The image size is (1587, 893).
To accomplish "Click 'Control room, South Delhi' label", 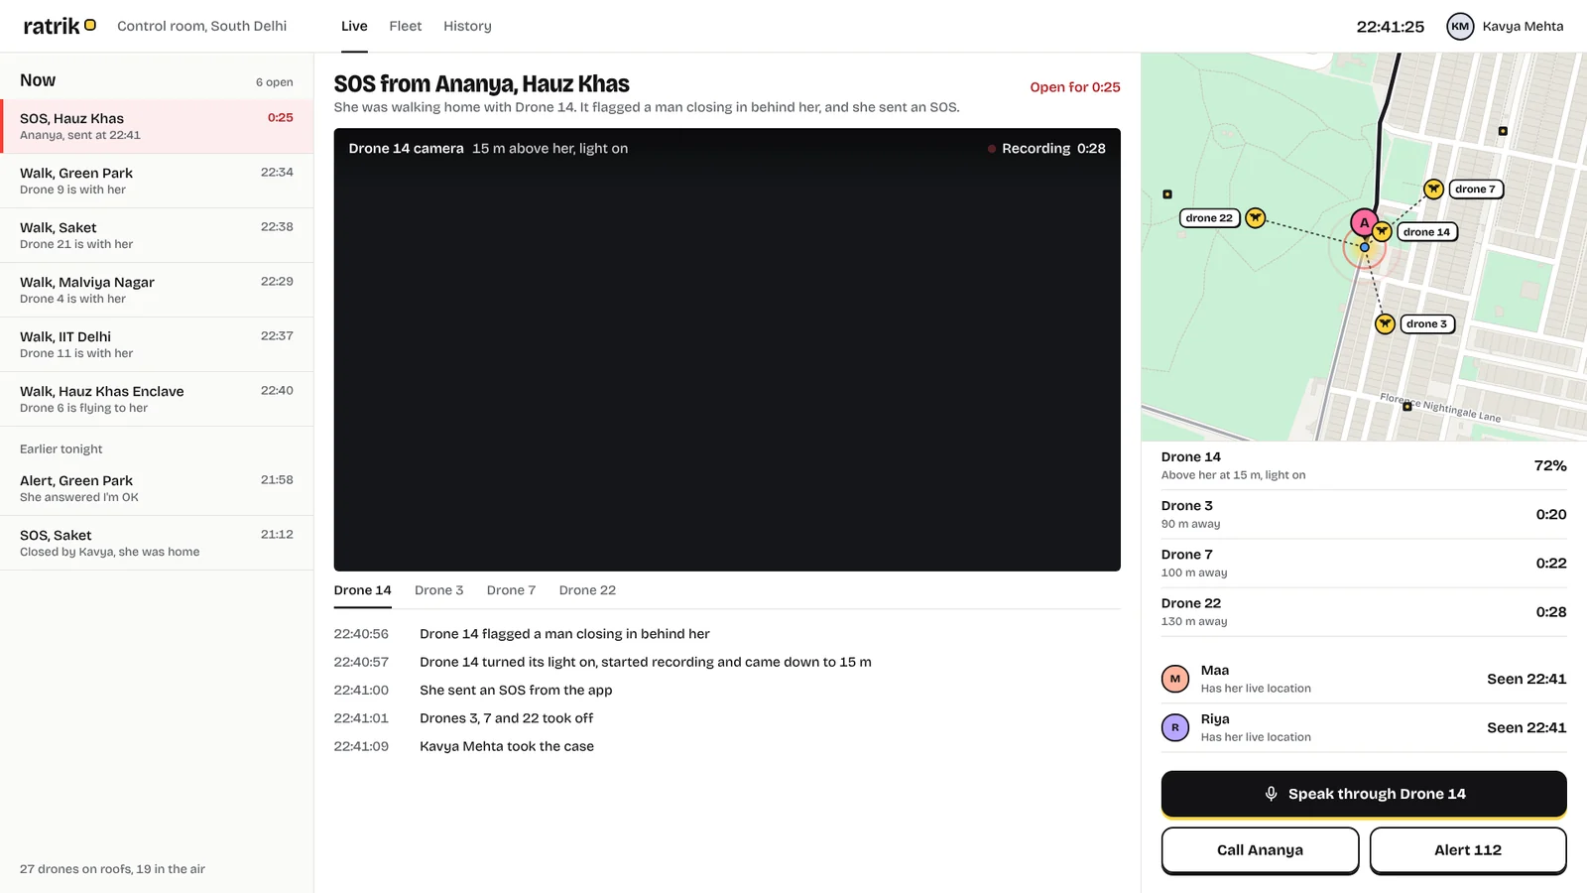I will click(201, 26).
